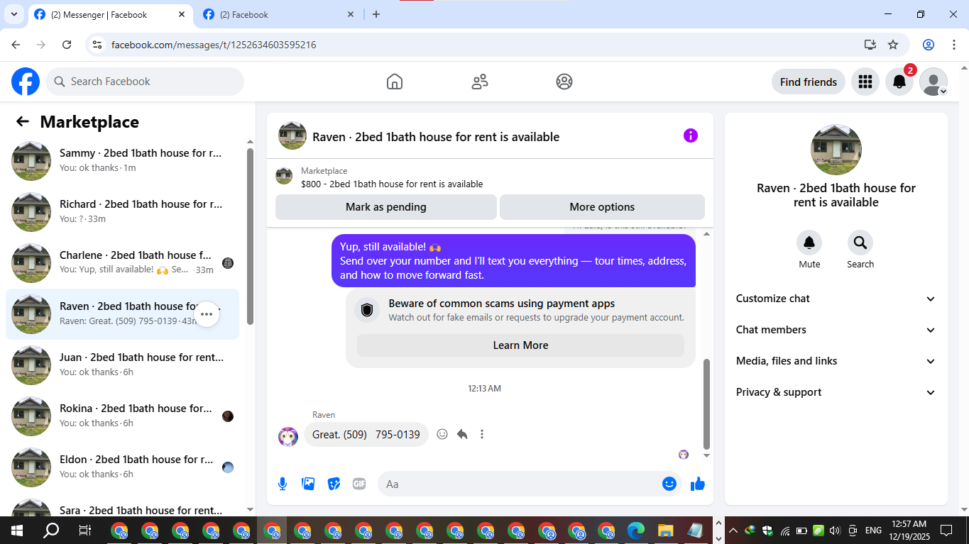The width and height of the screenshot is (969, 544).
Task: Click the back arrow next to Marketplace
Action: (x=23, y=122)
